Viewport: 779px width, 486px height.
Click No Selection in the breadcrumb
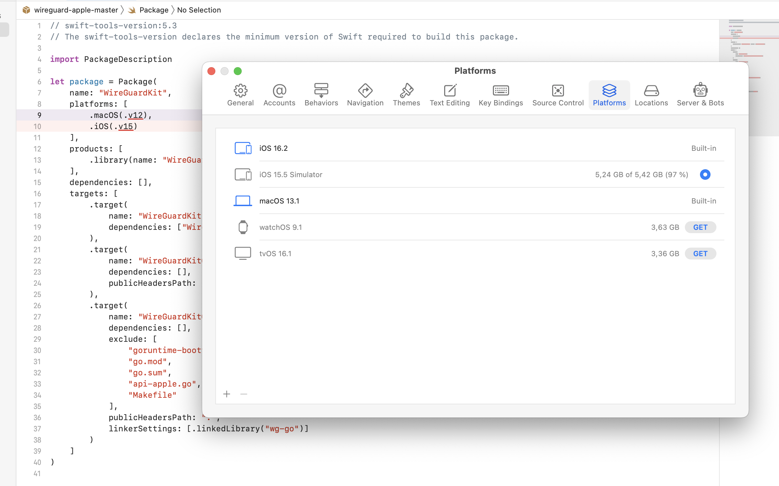(199, 10)
